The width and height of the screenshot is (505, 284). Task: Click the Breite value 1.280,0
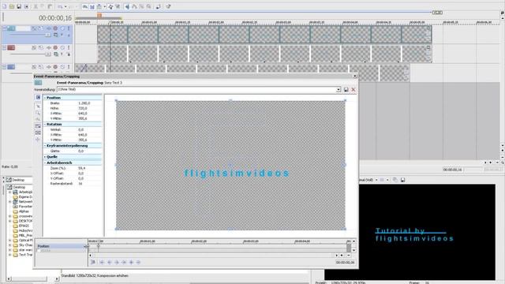click(84, 103)
